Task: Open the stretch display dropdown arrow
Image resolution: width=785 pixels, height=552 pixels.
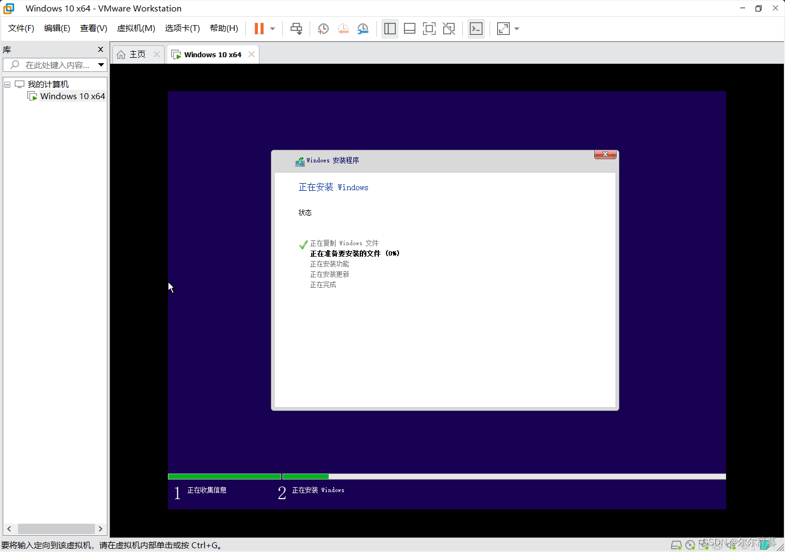Action: coord(517,29)
